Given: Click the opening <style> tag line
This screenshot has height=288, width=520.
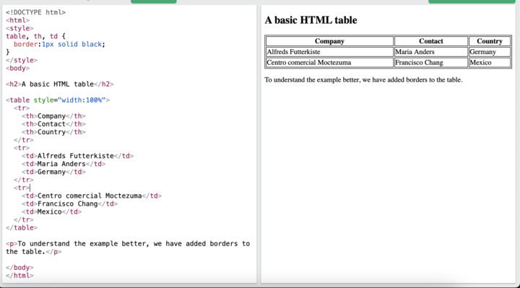Looking at the screenshot, I should (19, 28).
